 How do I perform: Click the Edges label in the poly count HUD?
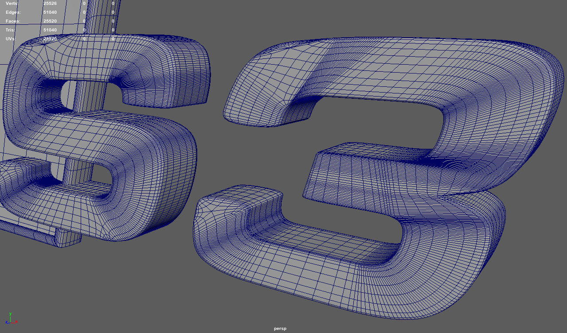tap(13, 12)
